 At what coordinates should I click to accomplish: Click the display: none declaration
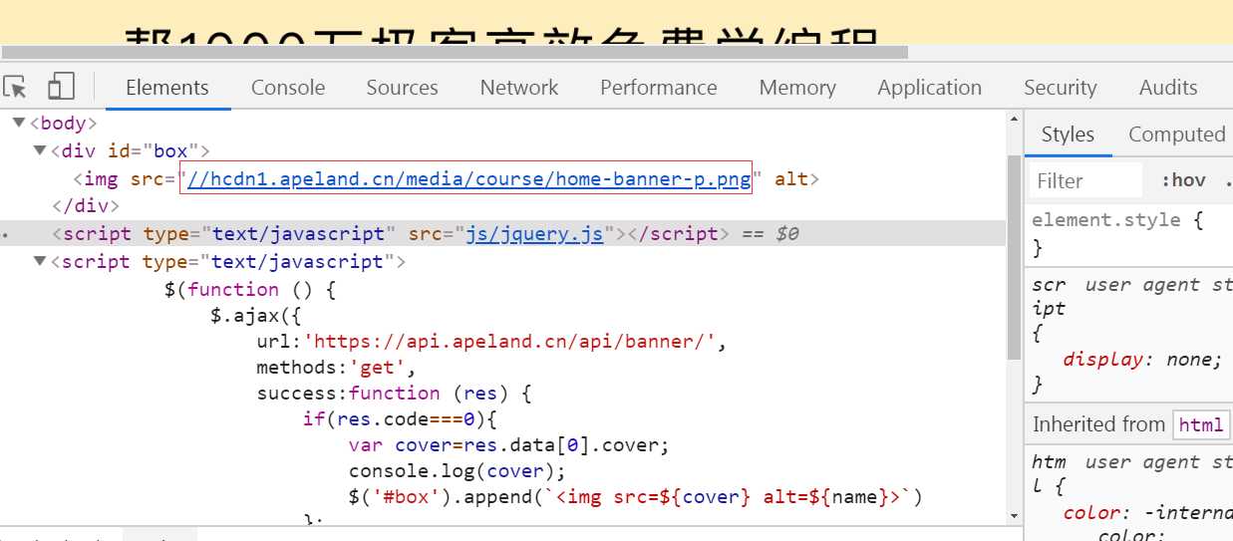[x=1142, y=360]
